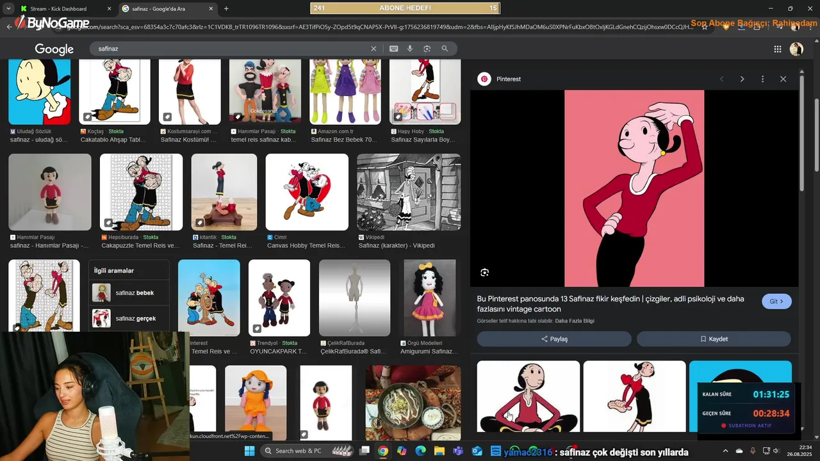Close the safinaz - Google'da Ara tab
This screenshot has width=820, height=461.
point(210,9)
